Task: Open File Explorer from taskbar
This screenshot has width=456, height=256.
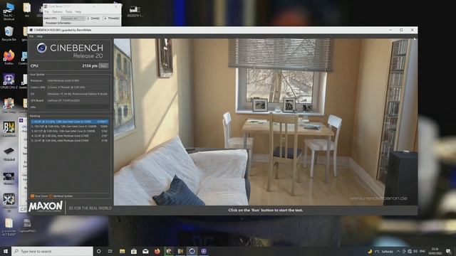Action: 122,251
